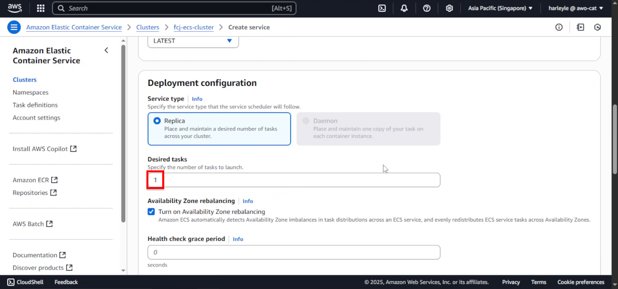The image size is (618, 289).
Task: Go to Task definitions in sidebar
Action: point(35,105)
